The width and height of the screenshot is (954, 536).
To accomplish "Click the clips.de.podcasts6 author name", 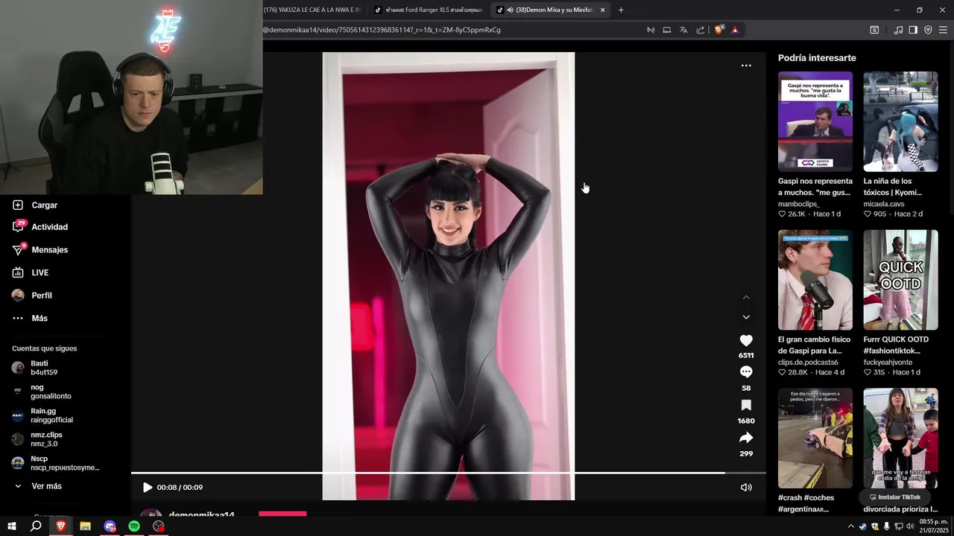I will click(x=808, y=363).
